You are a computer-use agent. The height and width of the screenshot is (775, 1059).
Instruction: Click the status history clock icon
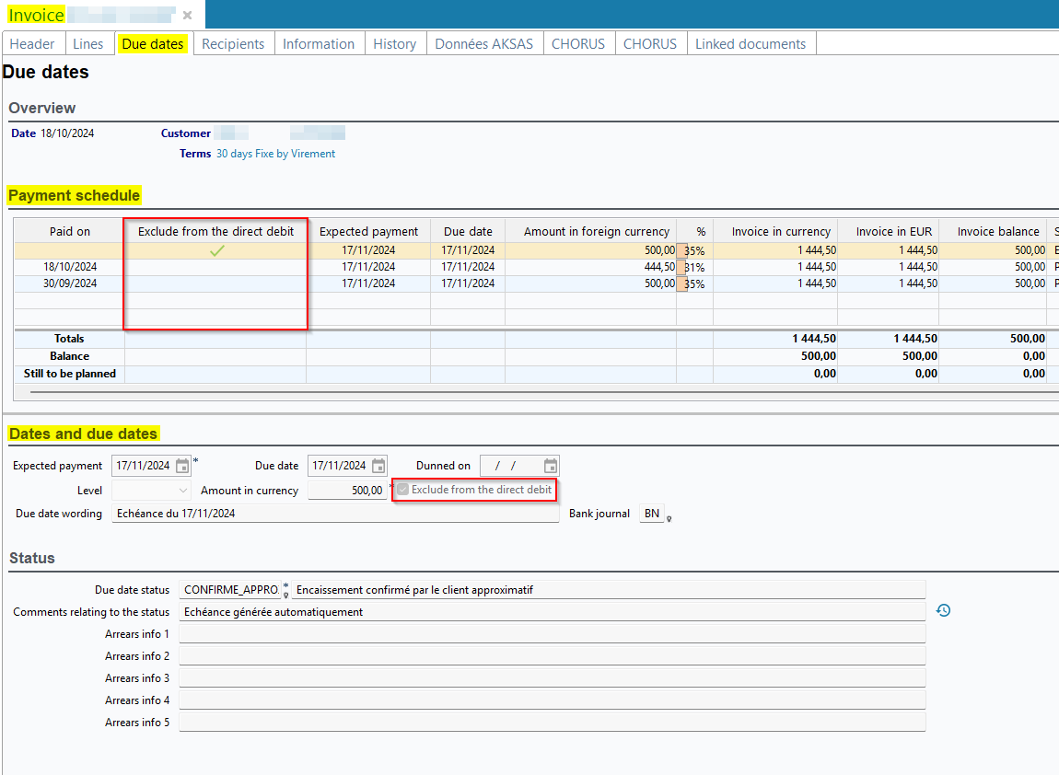943,610
